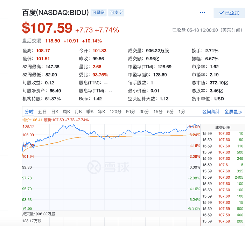Image resolution: width=245 pixels, height=226 pixels.
Task: Open the 15分 chart tab
Action: pyautogui.click(x=158, y=112)
